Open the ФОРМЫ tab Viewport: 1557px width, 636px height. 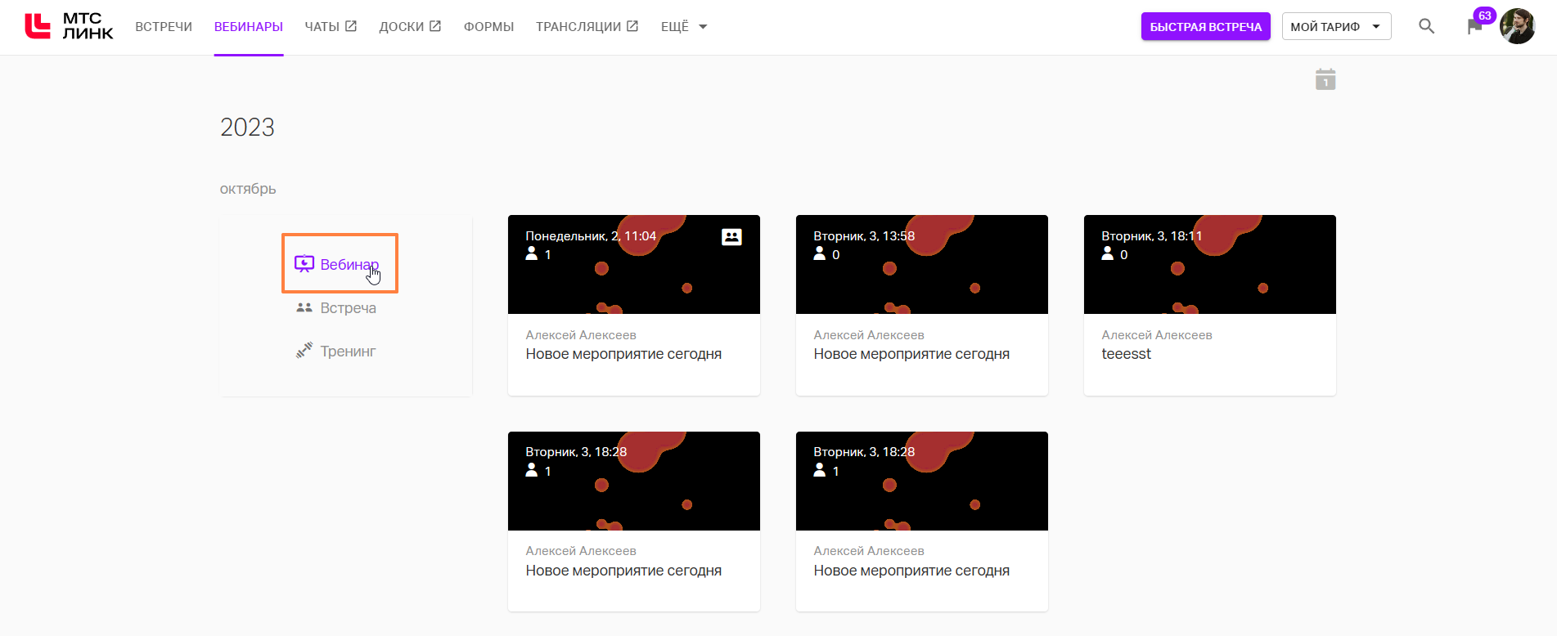(488, 27)
